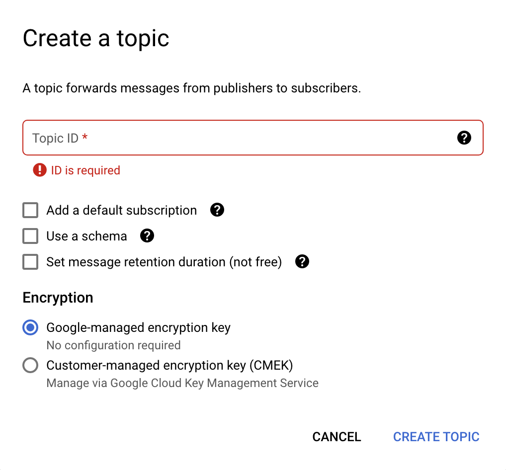Click the Create a topic heading

point(96,38)
